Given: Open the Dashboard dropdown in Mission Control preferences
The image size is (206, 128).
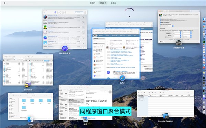Looking at the screenshot, I should (170, 26).
